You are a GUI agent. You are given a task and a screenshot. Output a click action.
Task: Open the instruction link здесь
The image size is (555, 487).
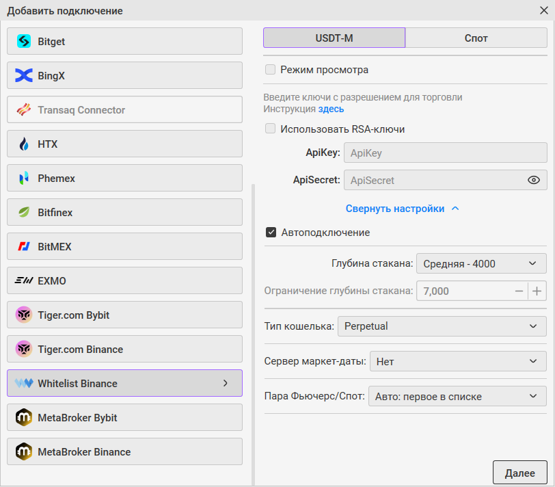(x=331, y=109)
